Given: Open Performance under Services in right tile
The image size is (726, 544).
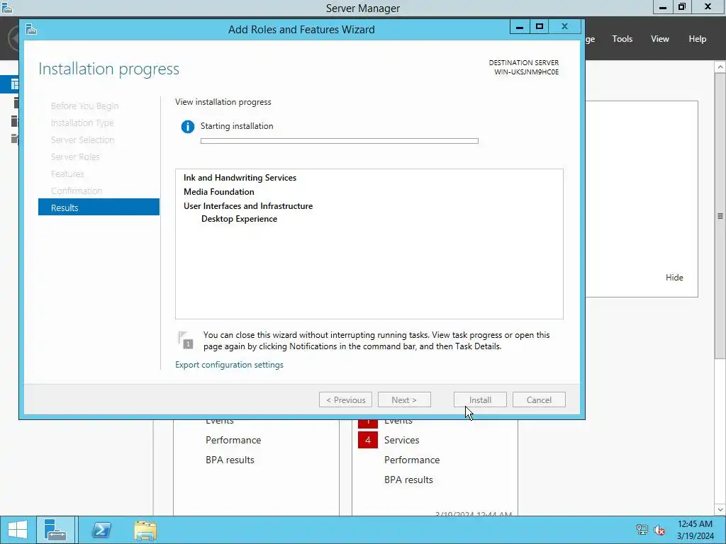Looking at the screenshot, I should (412, 460).
